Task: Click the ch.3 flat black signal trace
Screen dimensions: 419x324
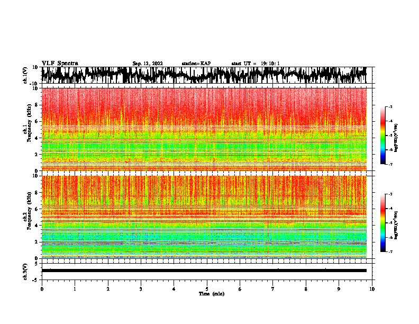Action: tap(204, 271)
